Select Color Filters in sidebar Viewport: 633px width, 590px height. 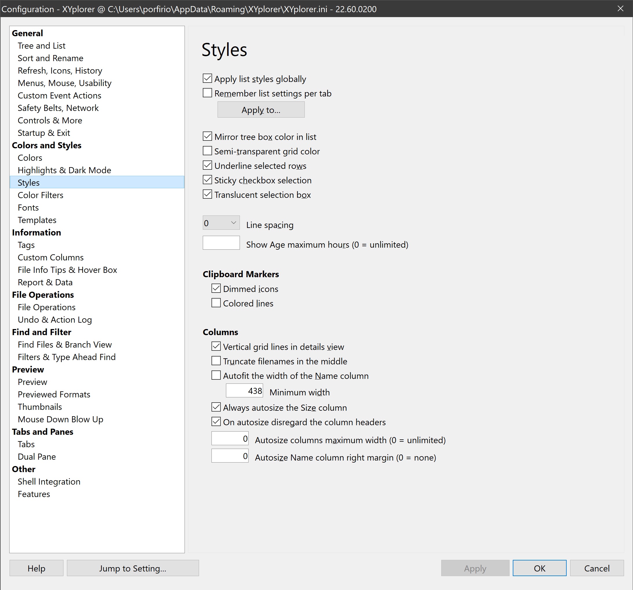(41, 195)
